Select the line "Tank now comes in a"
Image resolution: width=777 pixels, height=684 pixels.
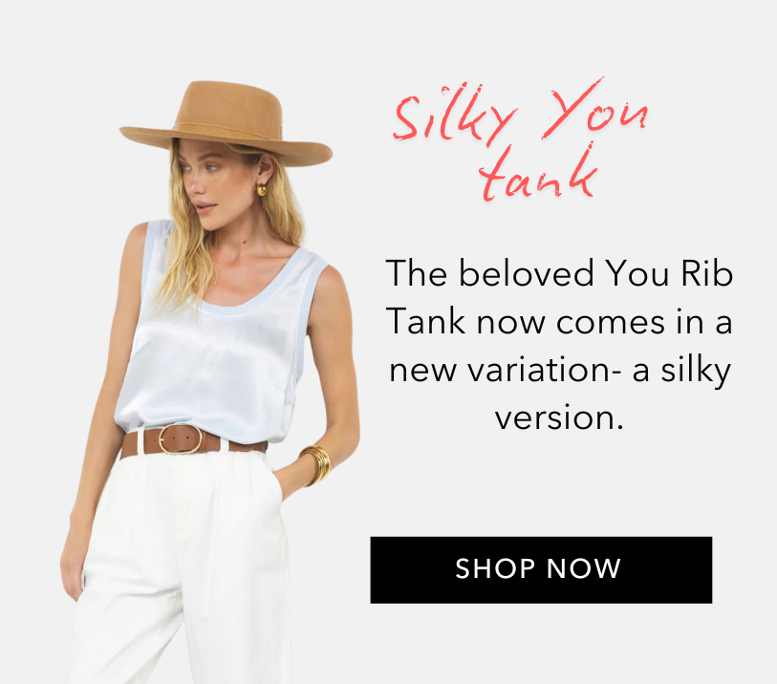pos(559,322)
